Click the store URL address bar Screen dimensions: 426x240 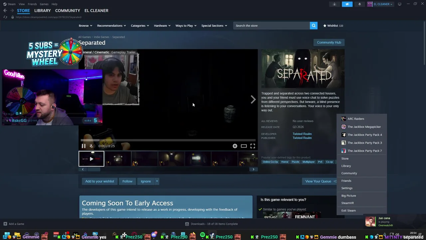tap(49, 17)
